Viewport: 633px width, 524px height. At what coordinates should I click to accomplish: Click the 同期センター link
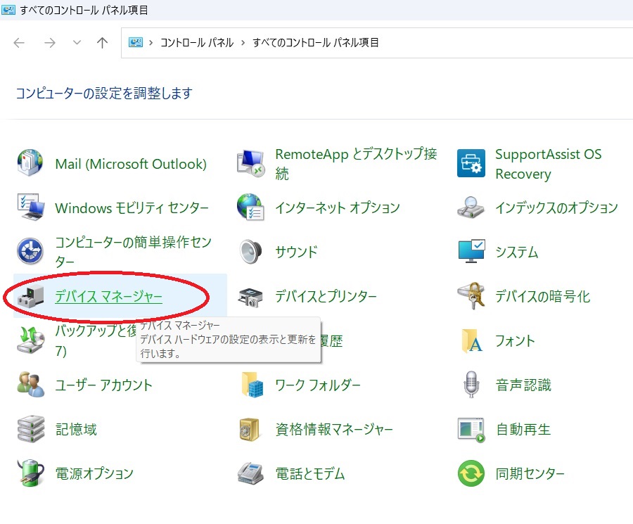530,473
